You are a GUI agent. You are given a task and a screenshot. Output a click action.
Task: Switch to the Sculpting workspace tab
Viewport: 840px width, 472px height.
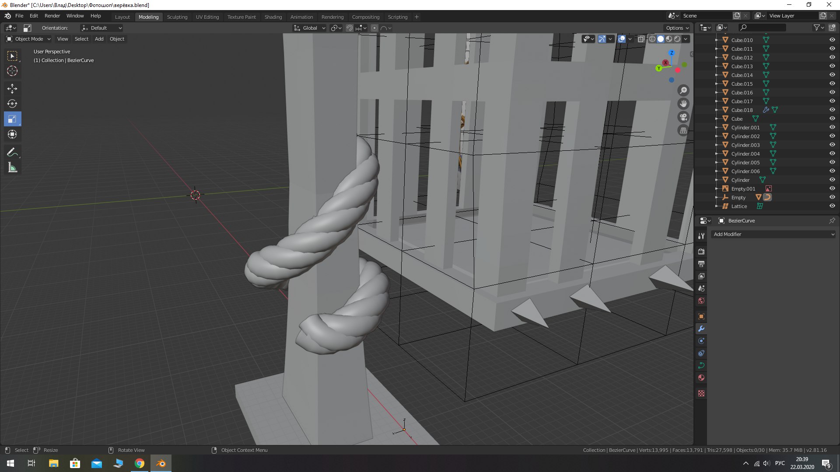(x=177, y=17)
